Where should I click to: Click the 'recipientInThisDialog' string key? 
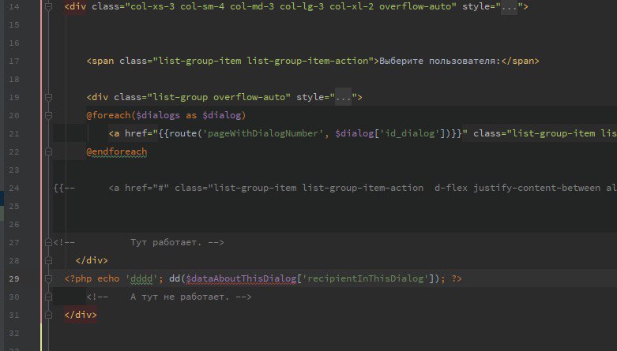point(366,278)
